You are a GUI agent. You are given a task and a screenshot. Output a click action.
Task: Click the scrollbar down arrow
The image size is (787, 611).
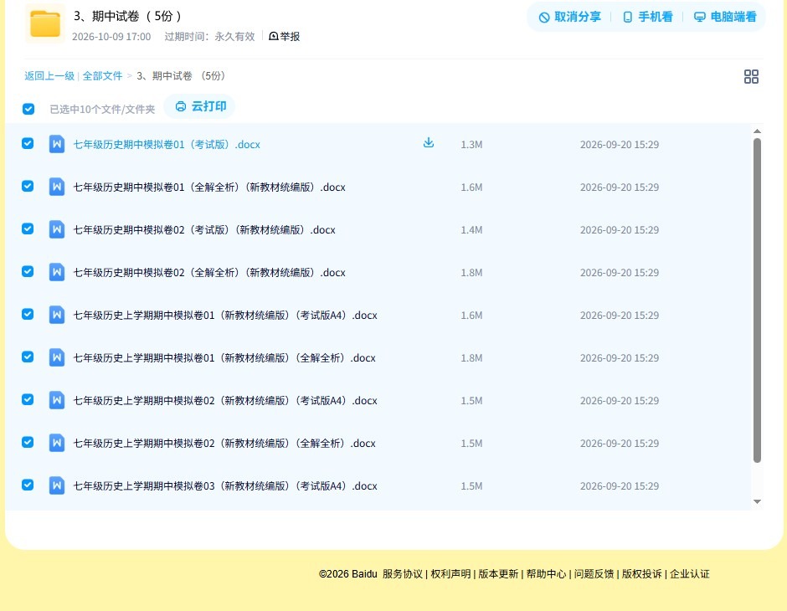757,501
